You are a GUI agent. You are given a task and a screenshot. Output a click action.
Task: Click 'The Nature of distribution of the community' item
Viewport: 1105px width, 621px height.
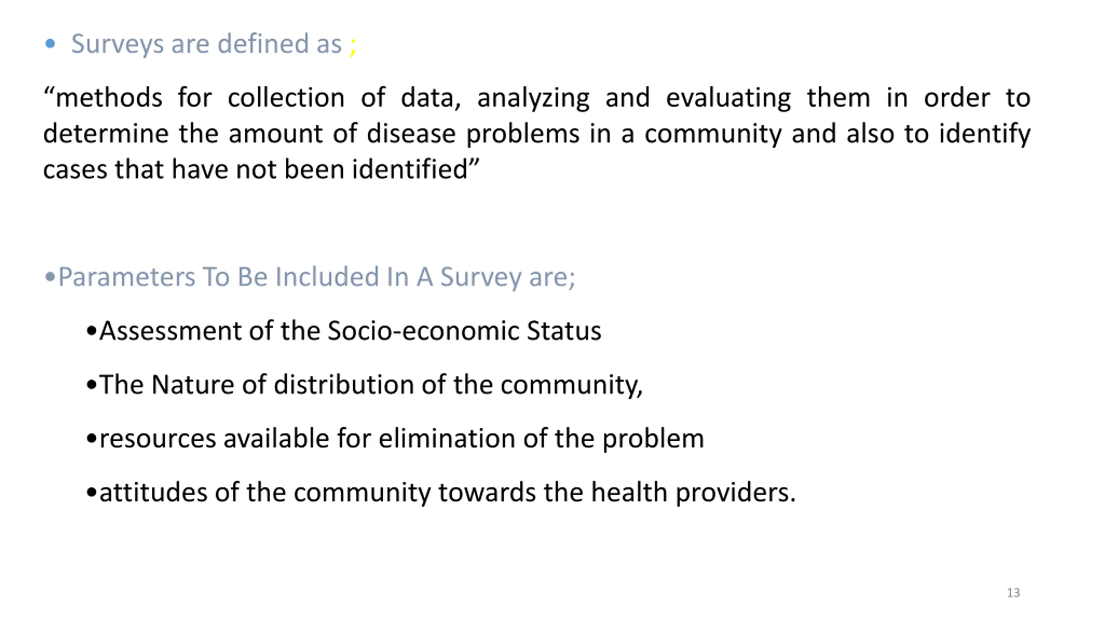[x=371, y=385]
